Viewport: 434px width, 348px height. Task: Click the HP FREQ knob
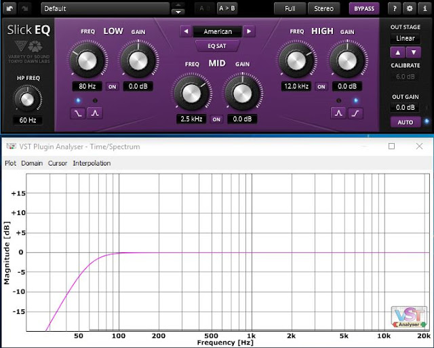27,99
